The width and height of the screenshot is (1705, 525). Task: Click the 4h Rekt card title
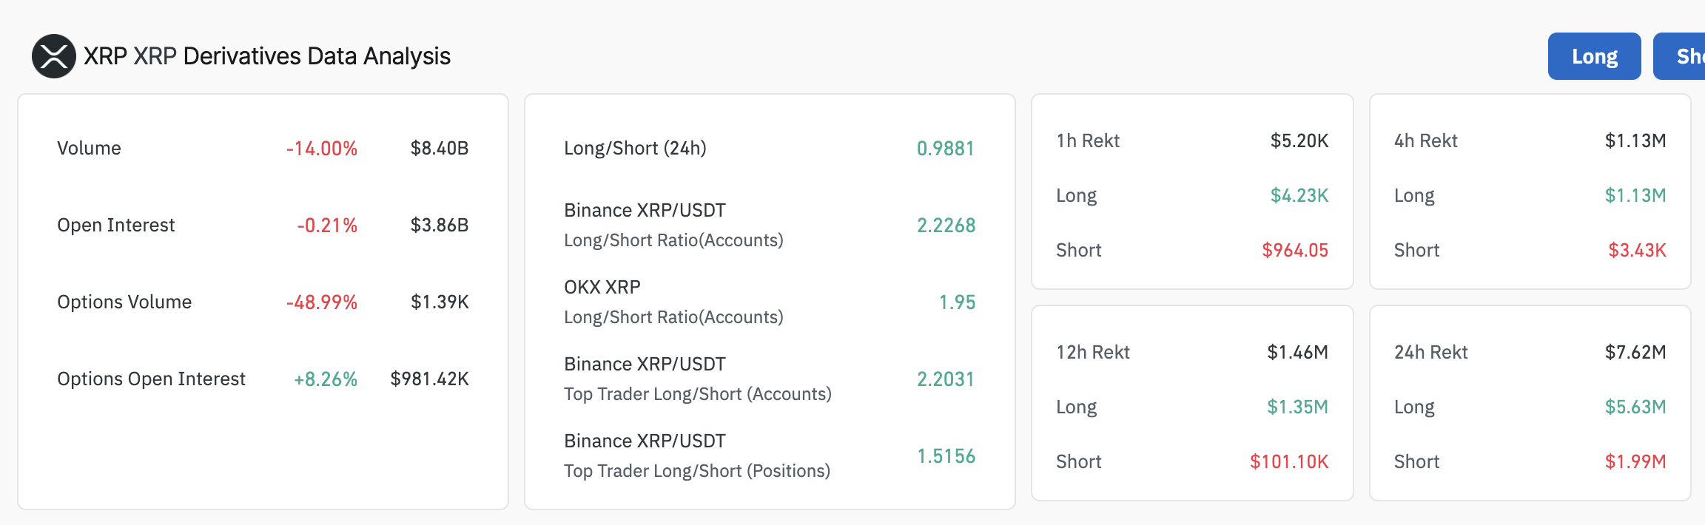tap(1425, 140)
